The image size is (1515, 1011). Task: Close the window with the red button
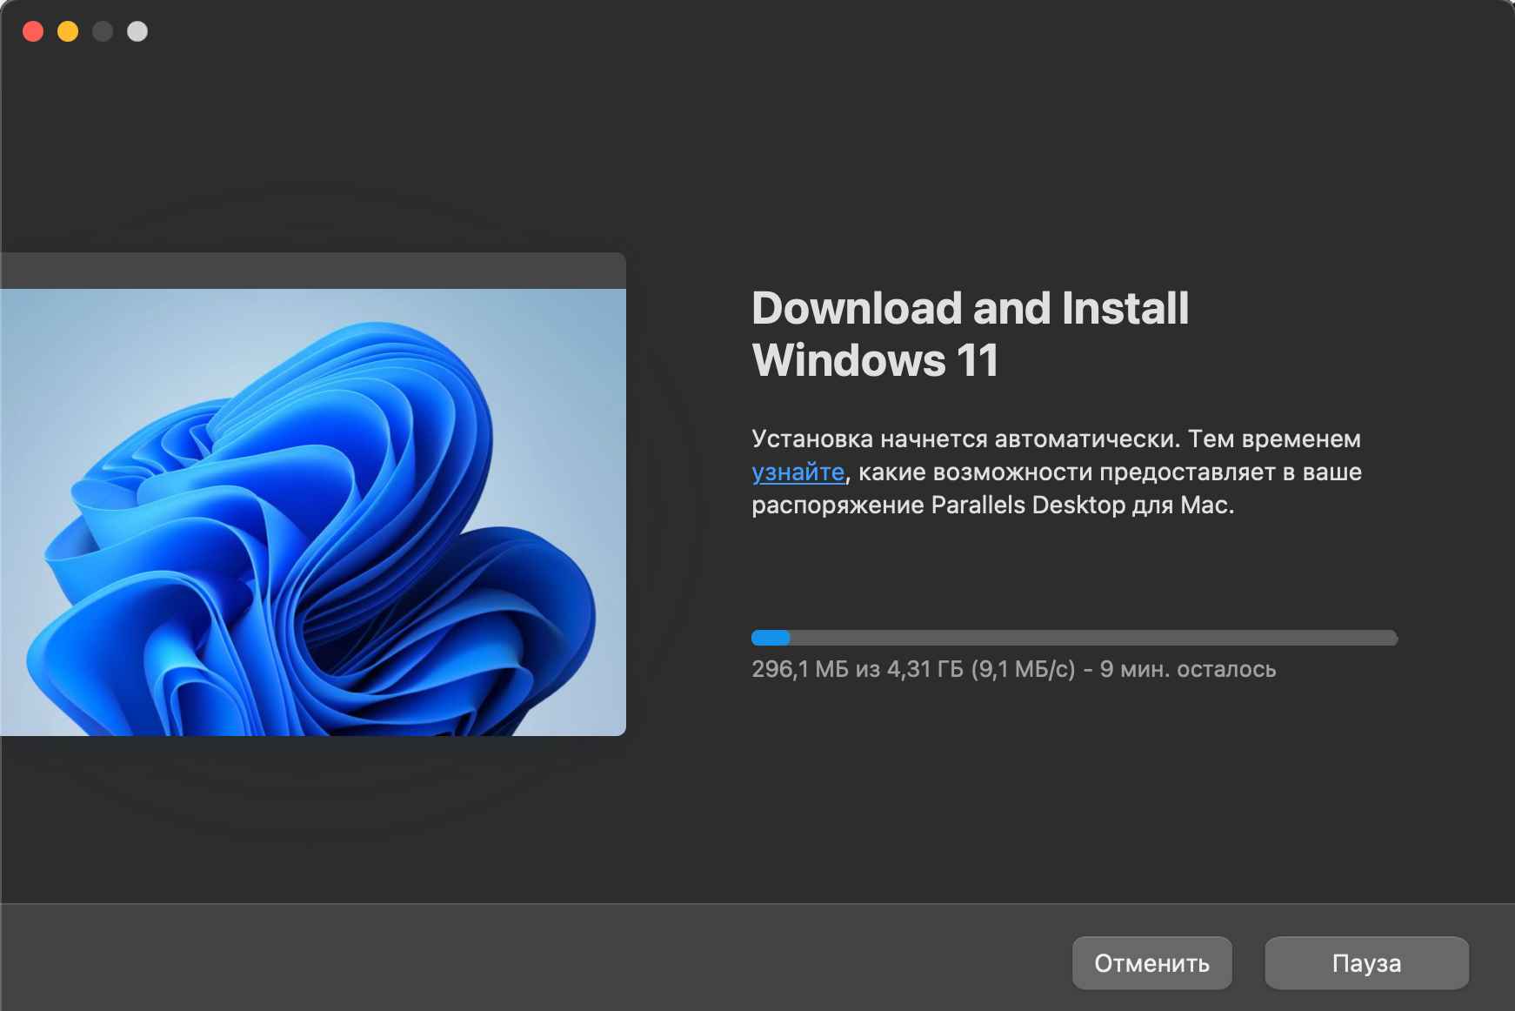(33, 31)
